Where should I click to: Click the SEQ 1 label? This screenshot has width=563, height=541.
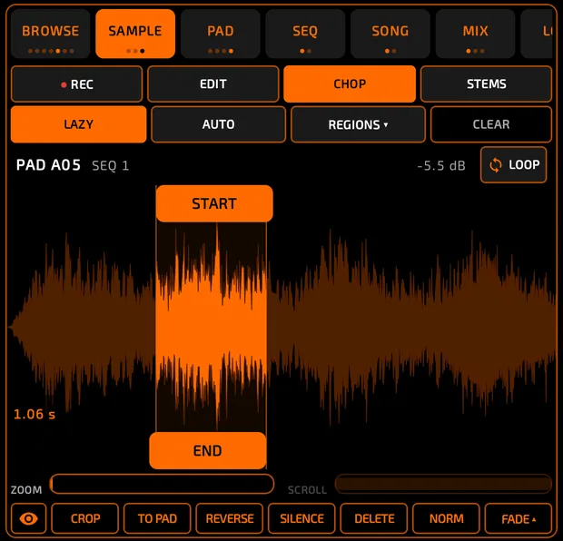pyautogui.click(x=110, y=166)
